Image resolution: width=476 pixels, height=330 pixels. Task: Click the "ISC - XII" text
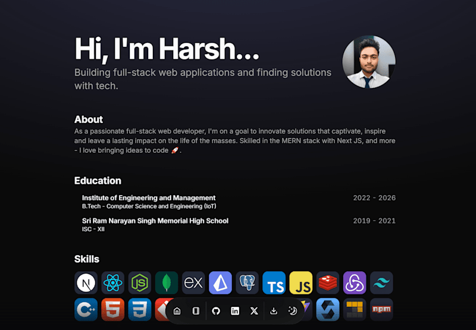point(93,230)
